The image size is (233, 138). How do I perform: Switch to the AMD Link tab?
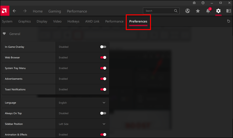92,21
